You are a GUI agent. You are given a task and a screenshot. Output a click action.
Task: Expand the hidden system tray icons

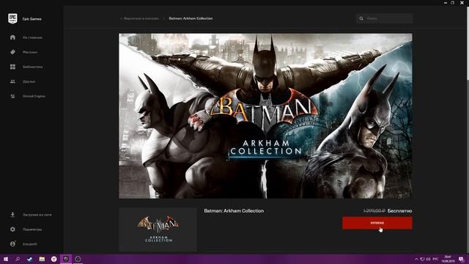[x=416, y=259]
